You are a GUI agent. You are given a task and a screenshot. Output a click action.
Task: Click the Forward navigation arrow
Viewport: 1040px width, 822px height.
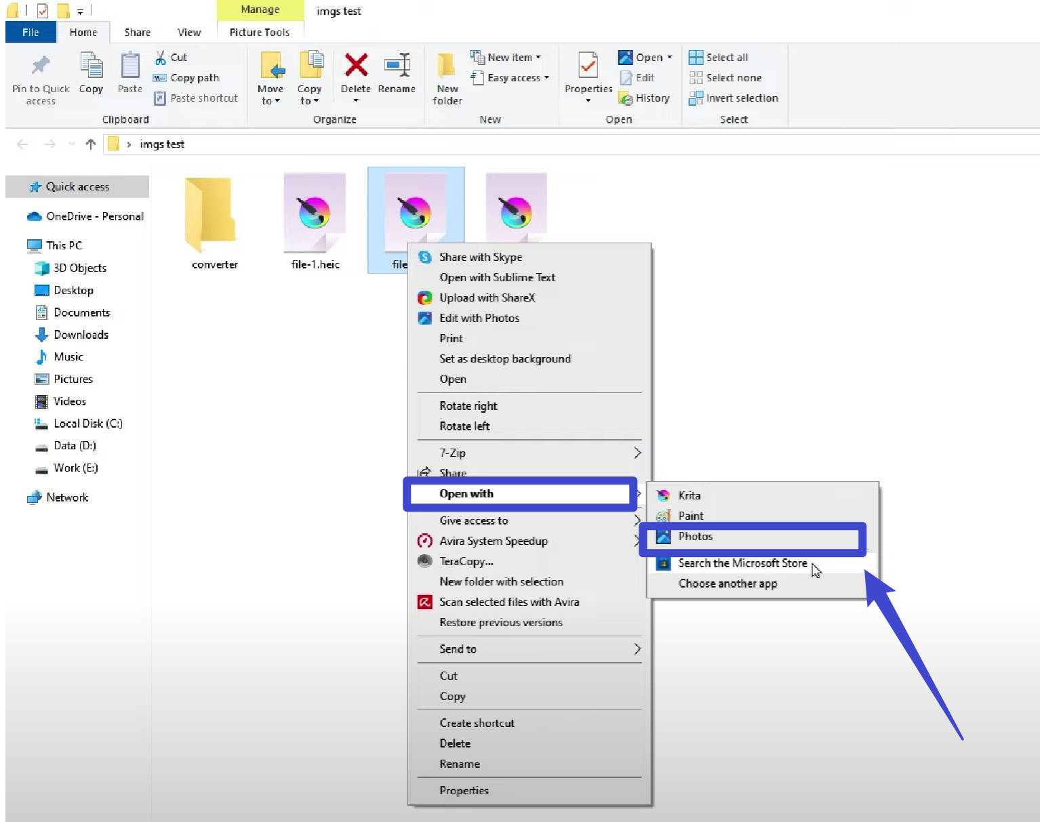[49, 144]
